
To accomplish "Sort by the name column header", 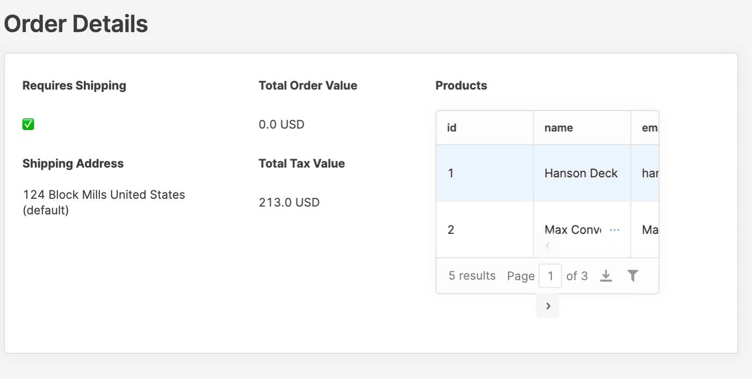I will tap(559, 128).
